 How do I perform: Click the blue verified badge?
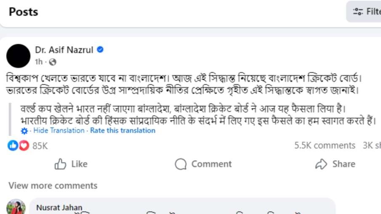(100, 50)
